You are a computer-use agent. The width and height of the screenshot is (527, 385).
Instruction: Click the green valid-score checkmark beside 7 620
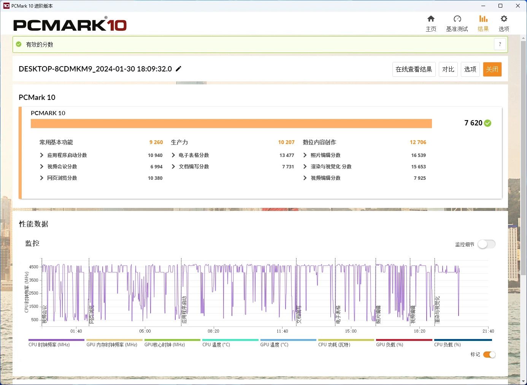[488, 123]
